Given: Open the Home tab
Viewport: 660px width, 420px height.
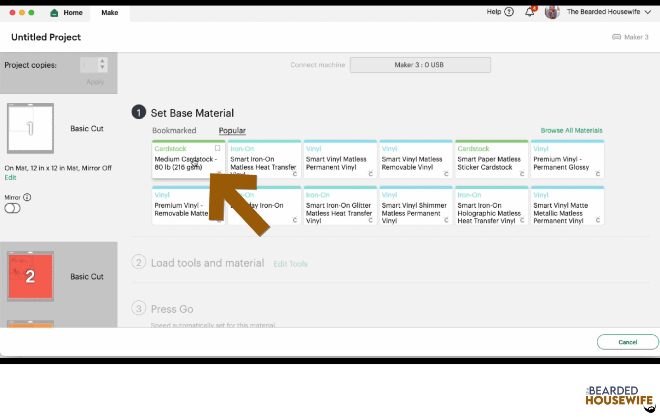Looking at the screenshot, I should coord(66,13).
